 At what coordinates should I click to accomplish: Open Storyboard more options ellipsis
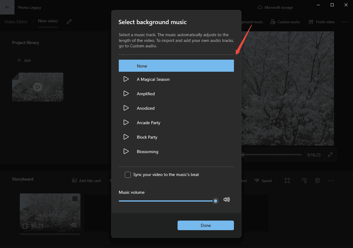331,181
